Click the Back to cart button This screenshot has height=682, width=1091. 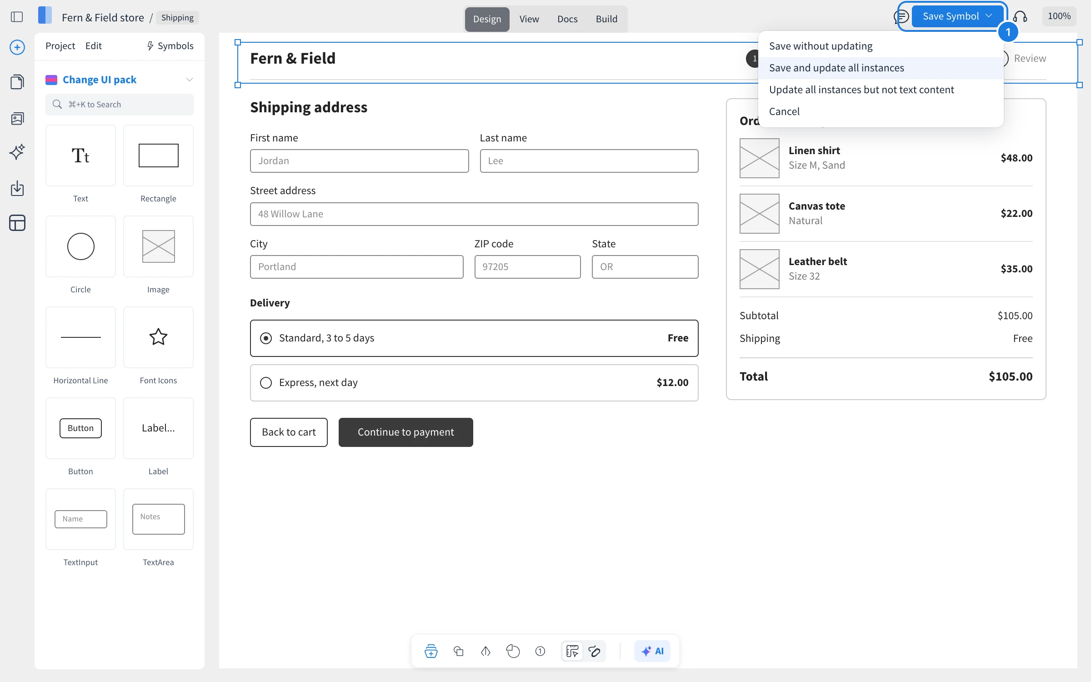289,432
